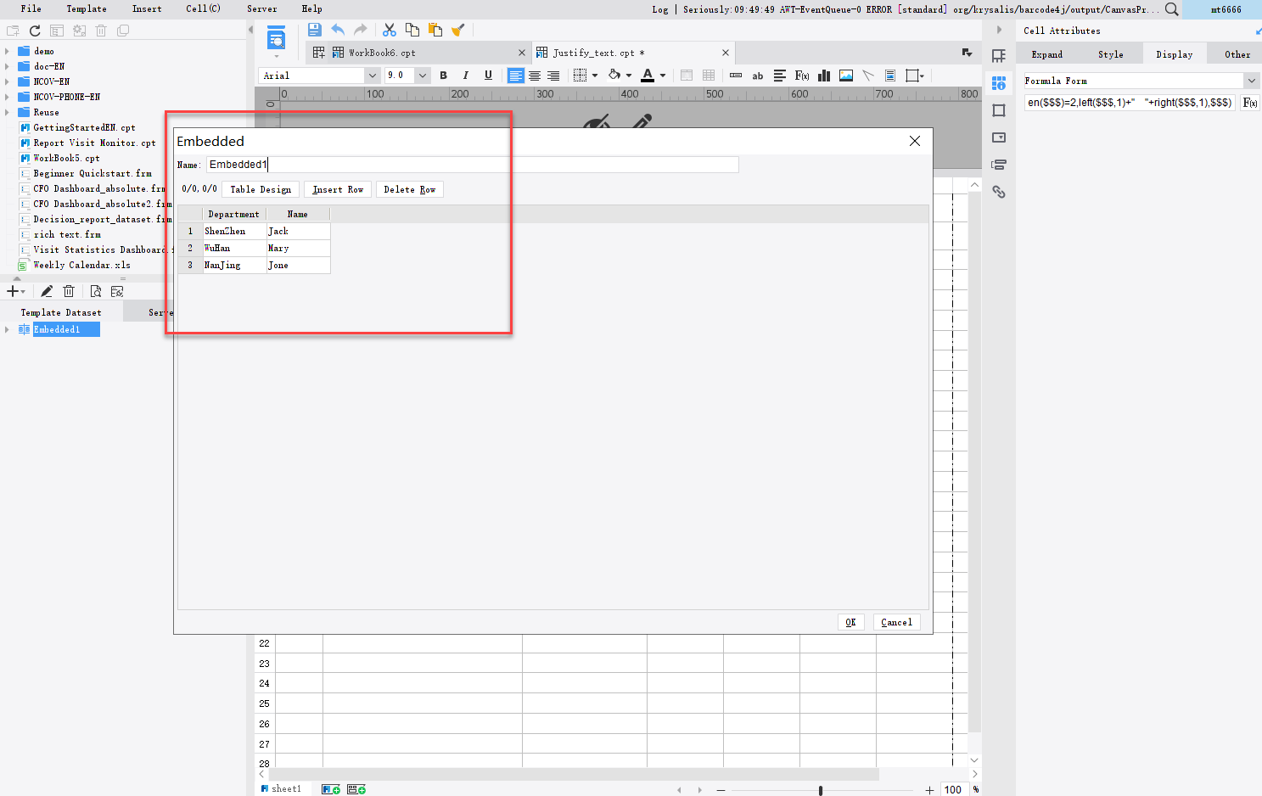Toggle Bold formatting
This screenshot has height=796, width=1262.
[x=443, y=76]
